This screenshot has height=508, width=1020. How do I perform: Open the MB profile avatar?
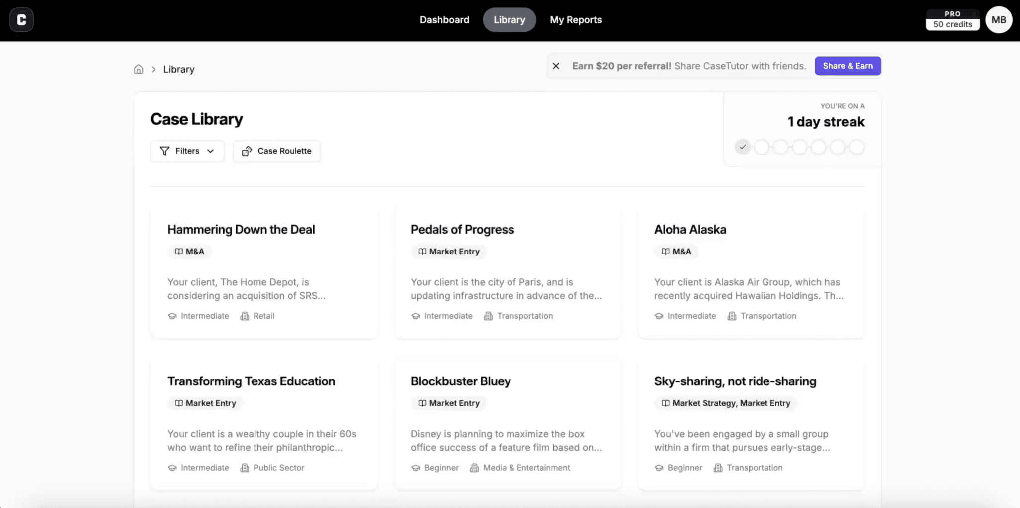point(999,19)
